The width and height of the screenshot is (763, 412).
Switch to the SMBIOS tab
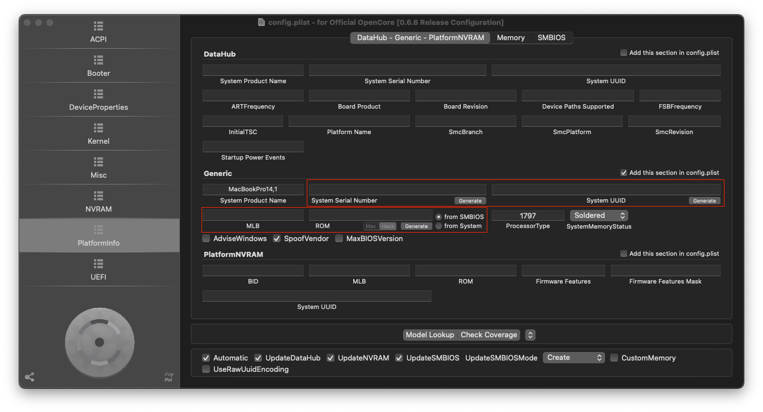(x=551, y=37)
